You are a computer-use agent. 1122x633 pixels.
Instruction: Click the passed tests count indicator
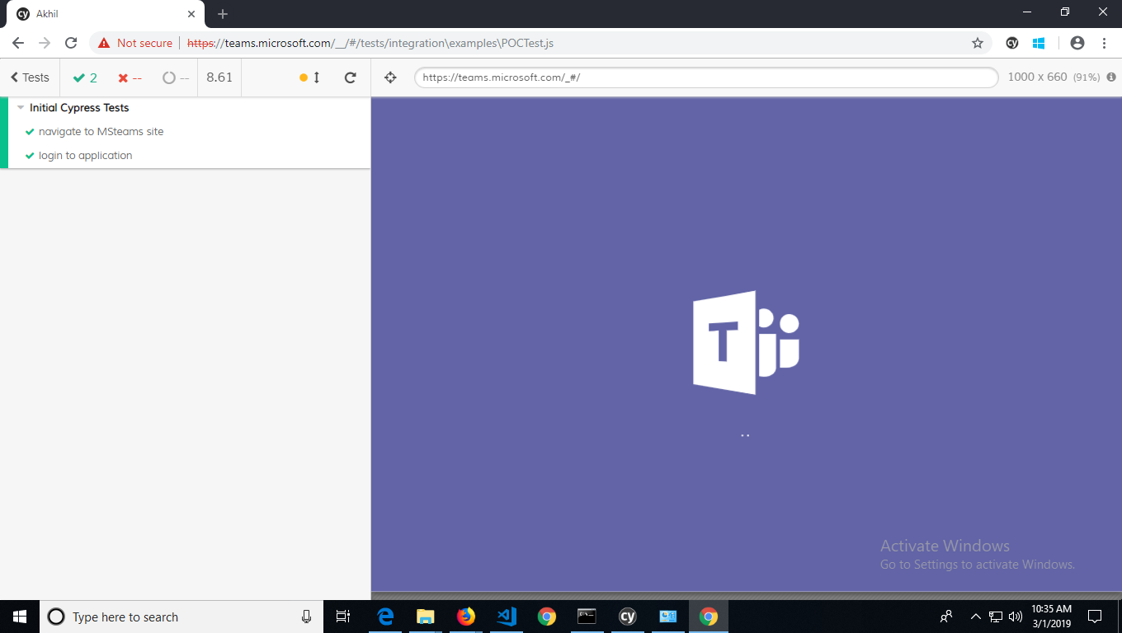tap(85, 77)
